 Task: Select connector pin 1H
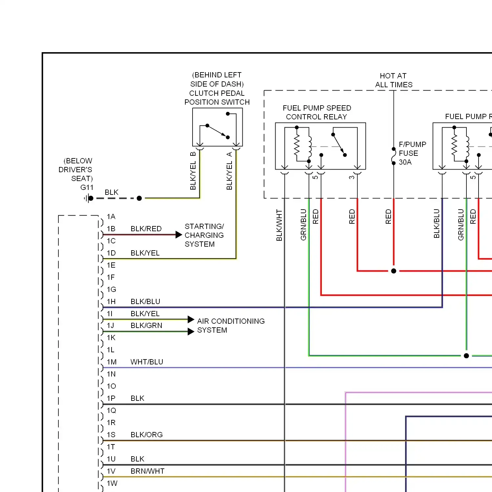[x=111, y=301]
